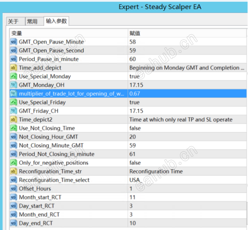248x230 pixels.
Task: Click the boolean icon beside Only_for_negative_positions
Action: pos(13,163)
